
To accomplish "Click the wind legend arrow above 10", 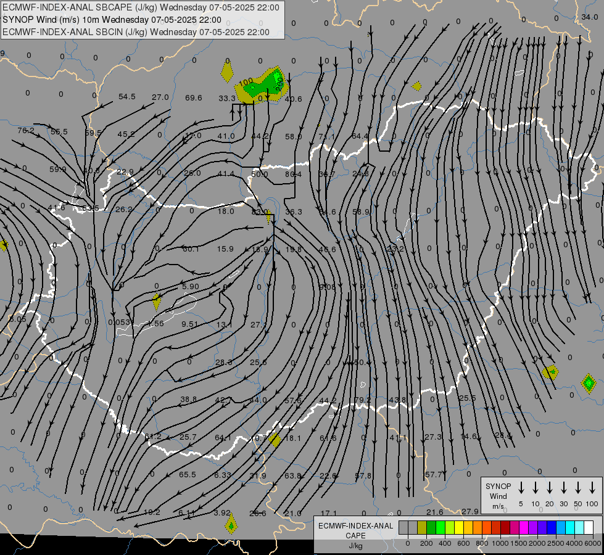I will [x=536, y=488].
